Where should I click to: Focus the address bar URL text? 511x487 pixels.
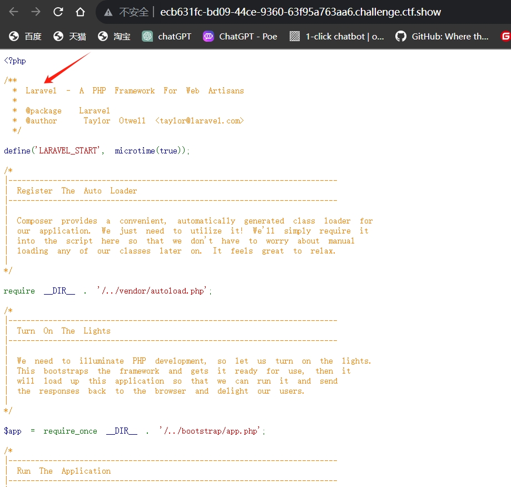click(x=300, y=12)
